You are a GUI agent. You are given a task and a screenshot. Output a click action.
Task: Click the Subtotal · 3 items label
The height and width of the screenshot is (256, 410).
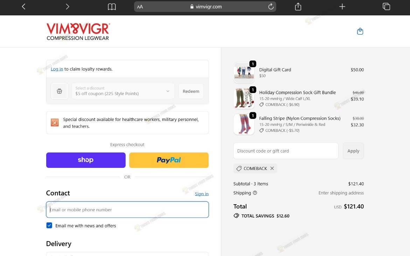pyautogui.click(x=251, y=184)
